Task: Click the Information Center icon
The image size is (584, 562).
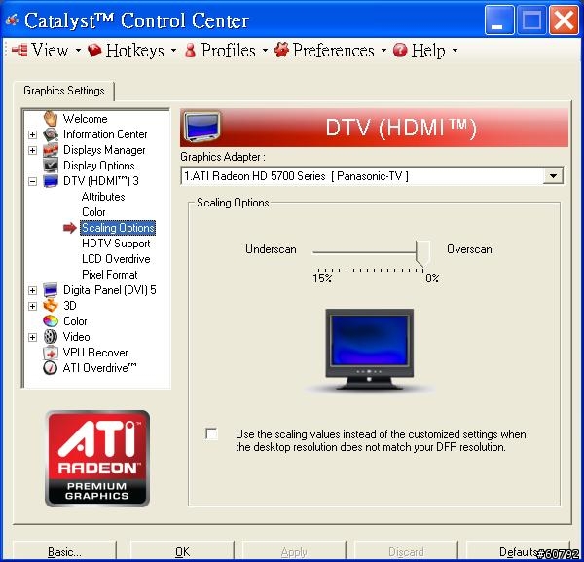Action: coord(51,134)
